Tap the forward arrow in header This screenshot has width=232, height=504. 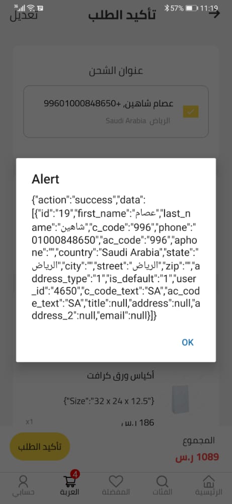point(214,14)
